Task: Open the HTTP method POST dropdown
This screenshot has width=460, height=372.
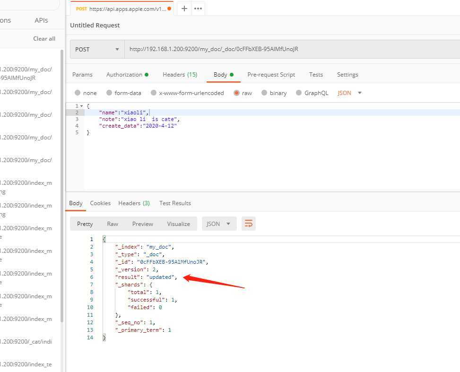Action: click(97, 49)
